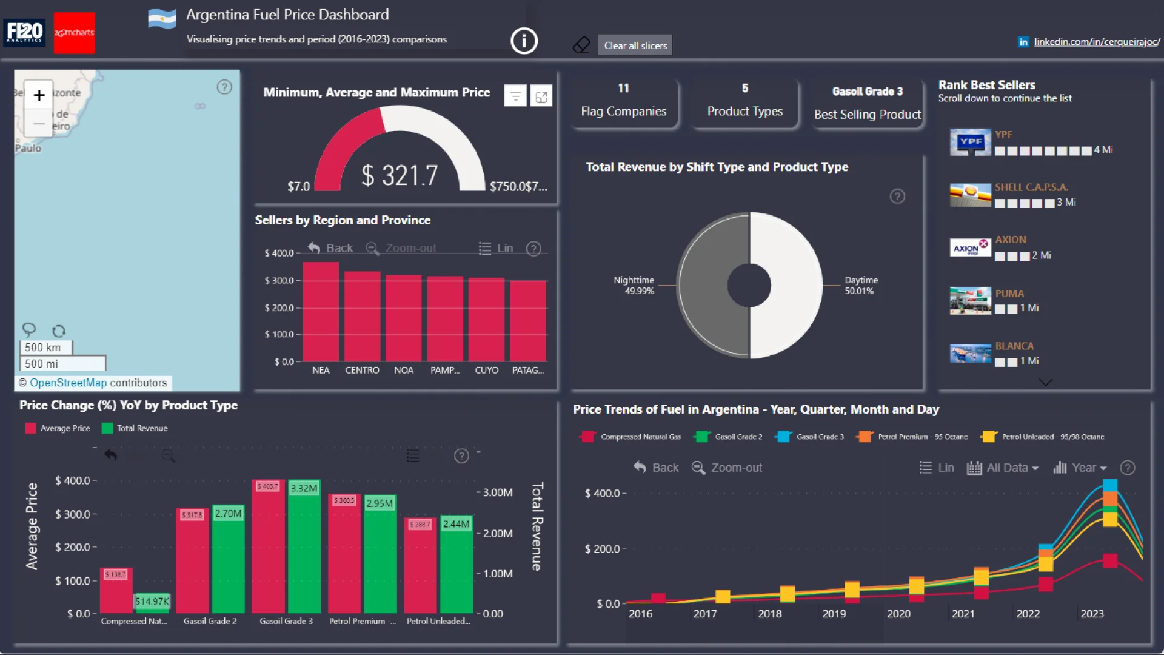Select SHELL C.A.P.S.A. logo in the list
Viewport: 1164px width, 655px height.
pyautogui.click(x=970, y=195)
